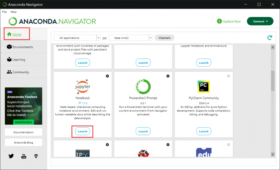
Task: Open the File menu
Action: point(4,12)
